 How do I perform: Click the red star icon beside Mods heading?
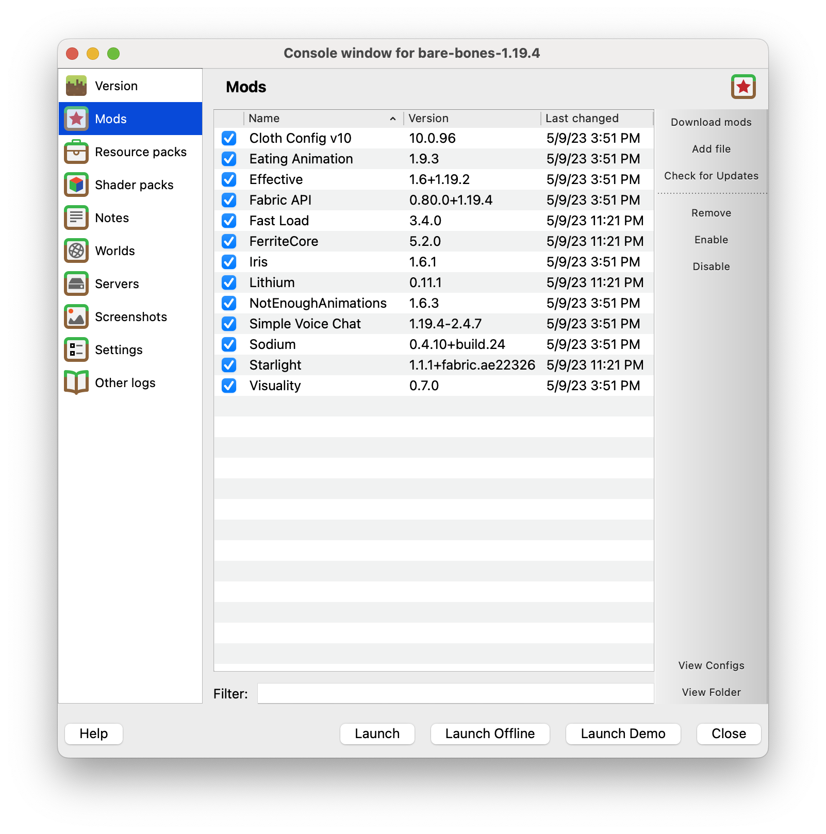[x=743, y=87]
